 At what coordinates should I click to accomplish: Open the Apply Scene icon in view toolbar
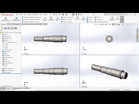[119, 25]
